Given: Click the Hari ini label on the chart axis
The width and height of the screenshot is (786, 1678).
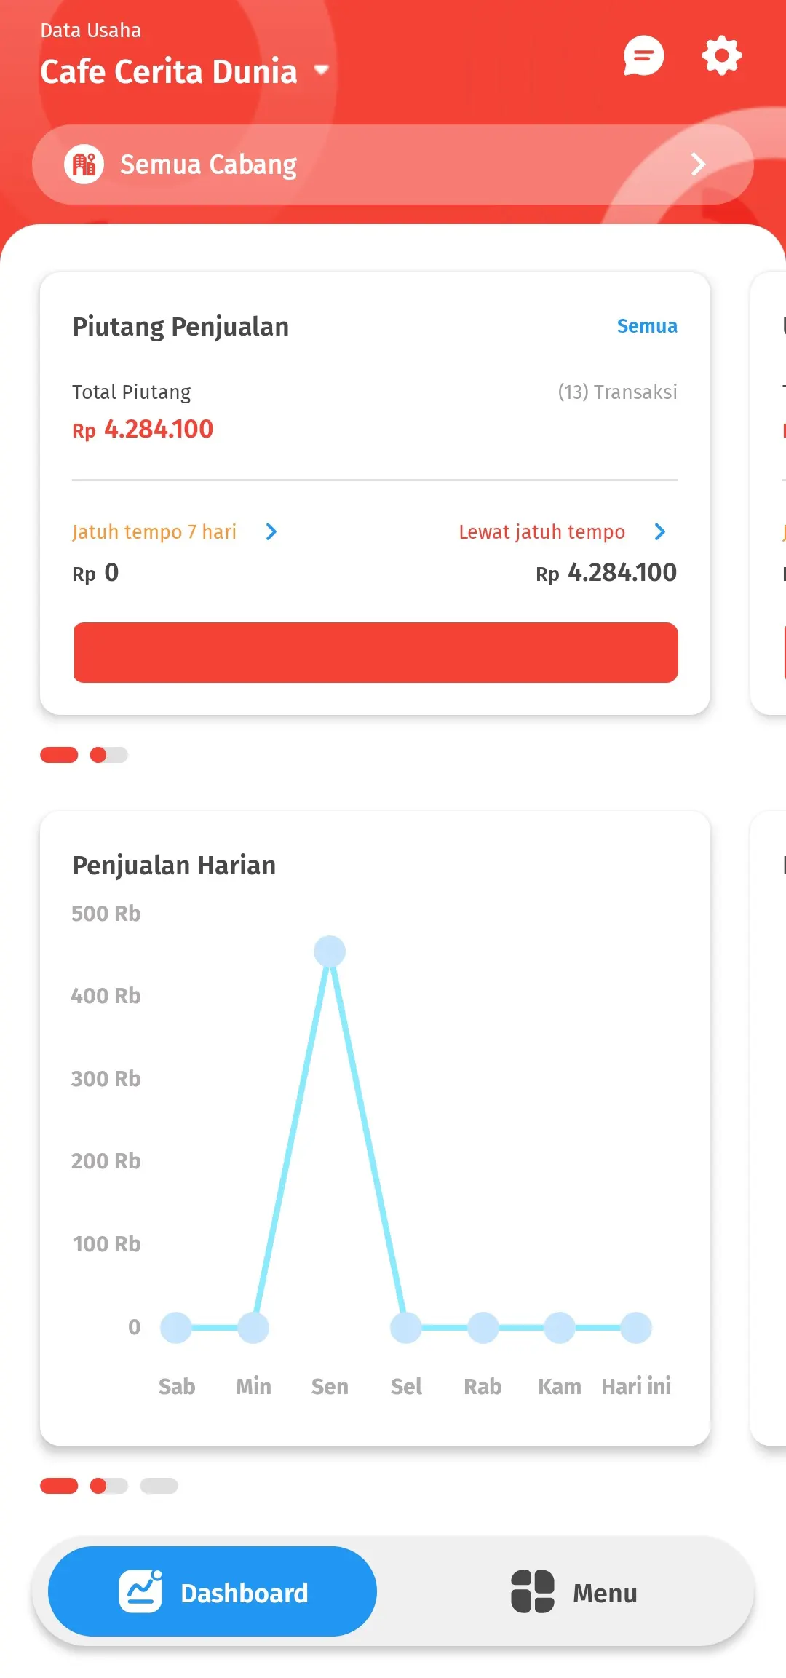Looking at the screenshot, I should coord(635,1386).
